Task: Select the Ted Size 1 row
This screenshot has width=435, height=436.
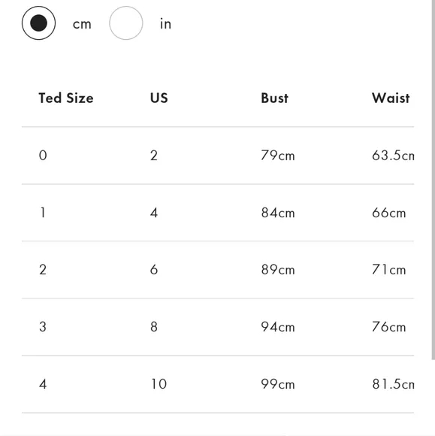Action: click(218, 213)
